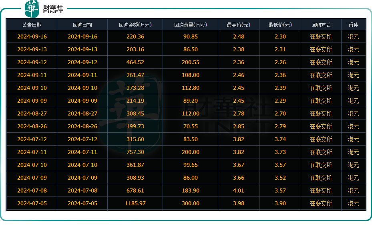Click announcement date 2024-08-27

point(32,113)
